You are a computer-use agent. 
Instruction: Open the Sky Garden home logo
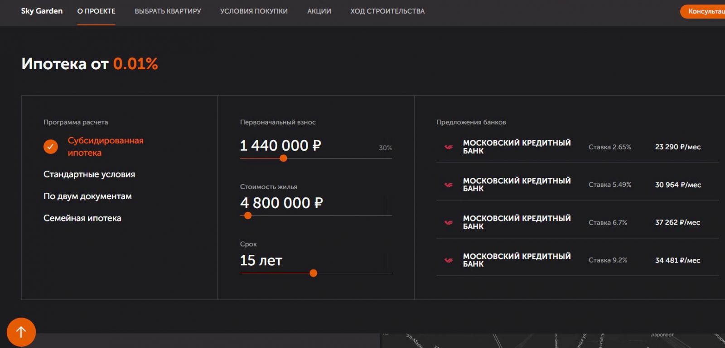point(42,11)
